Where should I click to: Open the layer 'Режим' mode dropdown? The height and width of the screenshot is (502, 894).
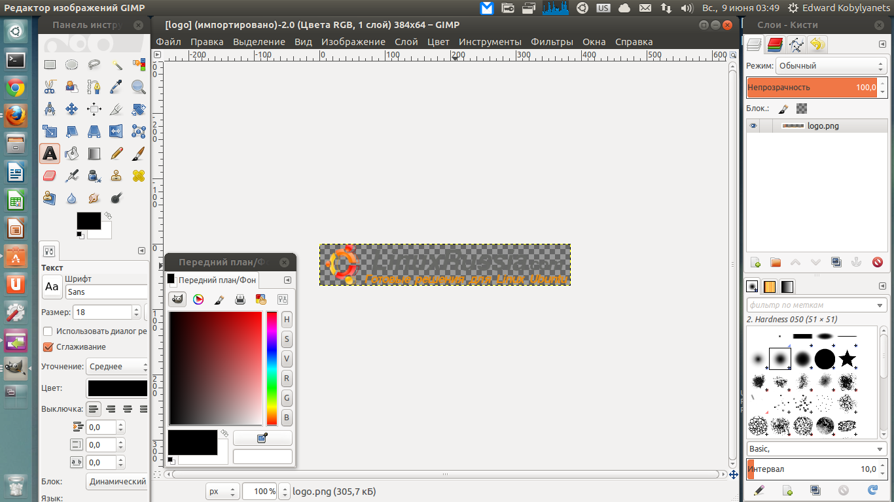click(831, 66)
